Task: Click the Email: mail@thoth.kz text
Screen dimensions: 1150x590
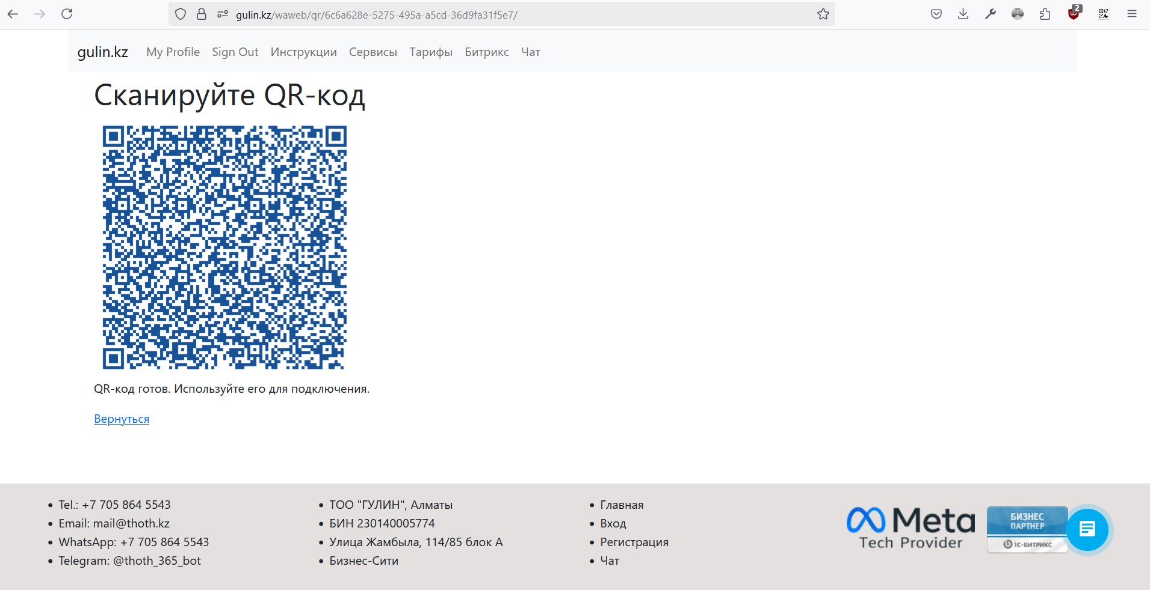Action: coord(114,524)
